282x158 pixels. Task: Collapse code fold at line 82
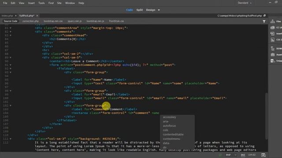pos(11,32)
